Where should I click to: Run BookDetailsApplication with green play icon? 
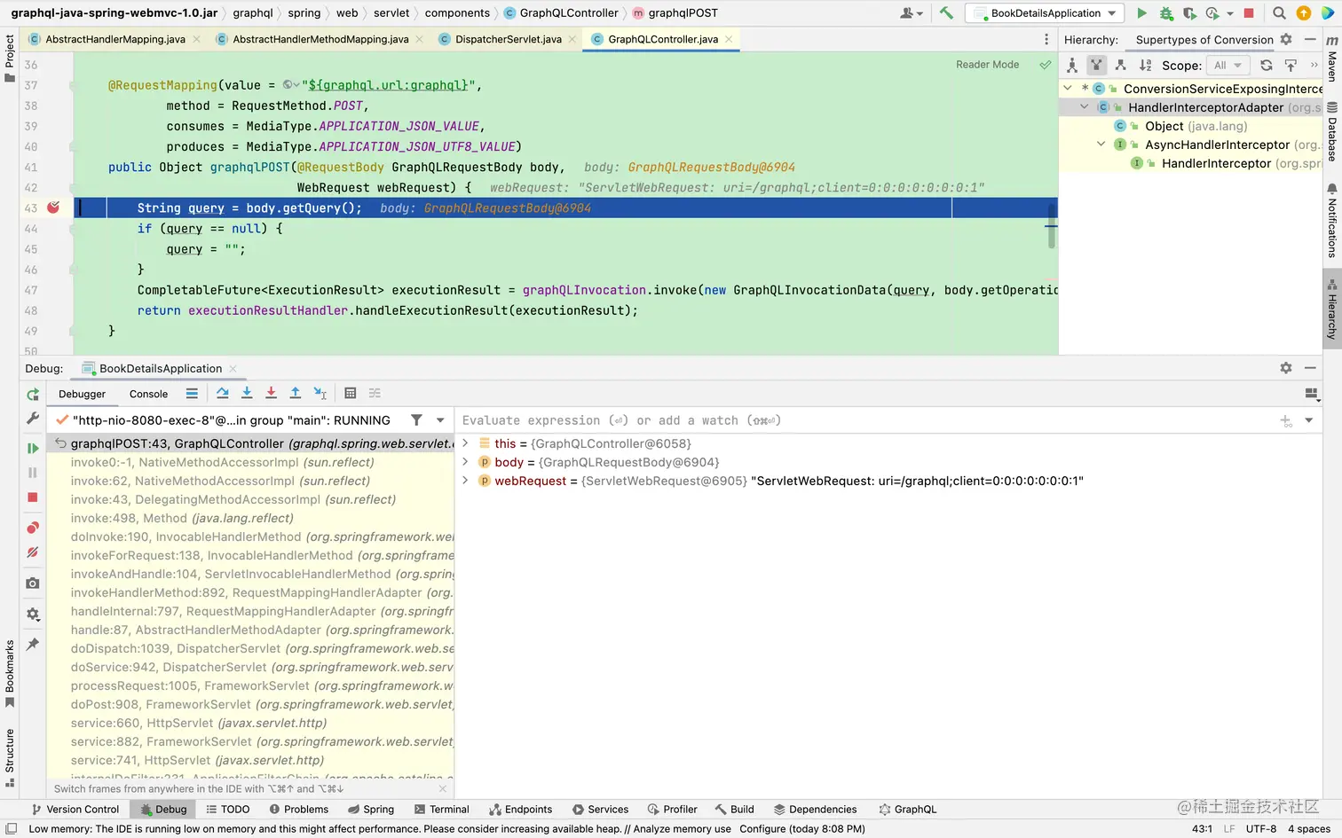[1141, 13]
